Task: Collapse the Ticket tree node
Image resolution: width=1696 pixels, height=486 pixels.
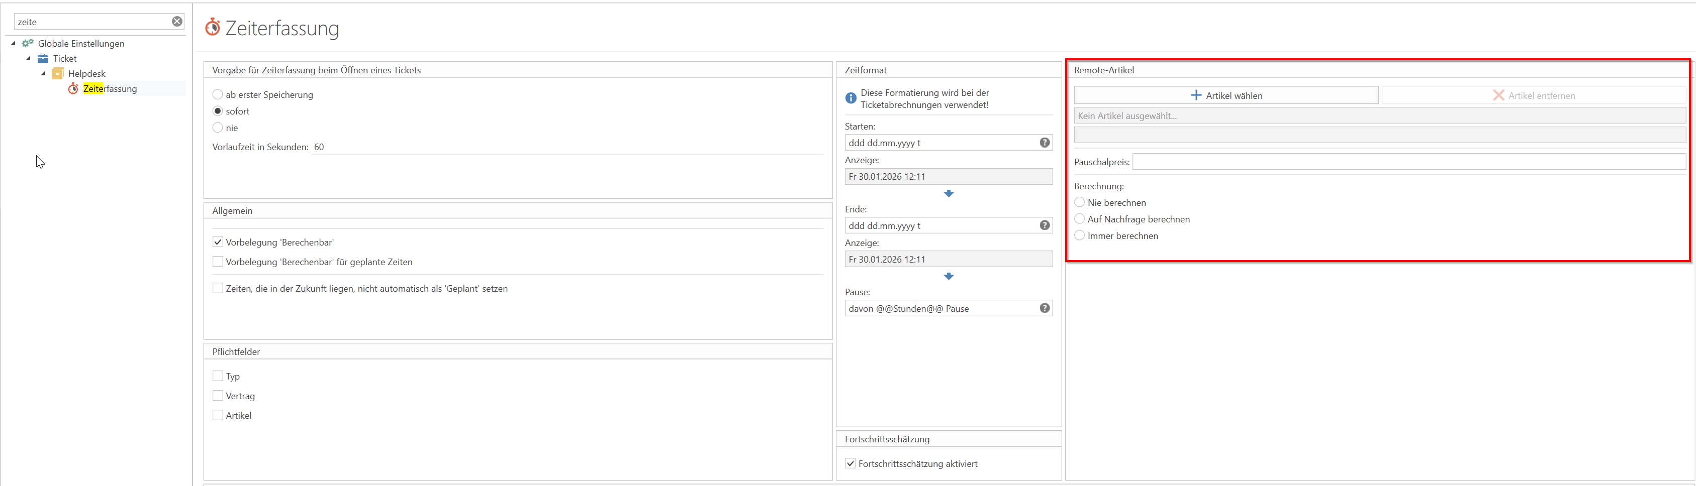Action: [x=28, y=59]
